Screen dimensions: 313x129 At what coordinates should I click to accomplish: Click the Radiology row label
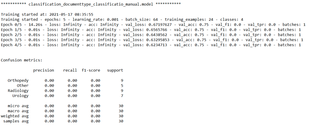pos(18,91)
